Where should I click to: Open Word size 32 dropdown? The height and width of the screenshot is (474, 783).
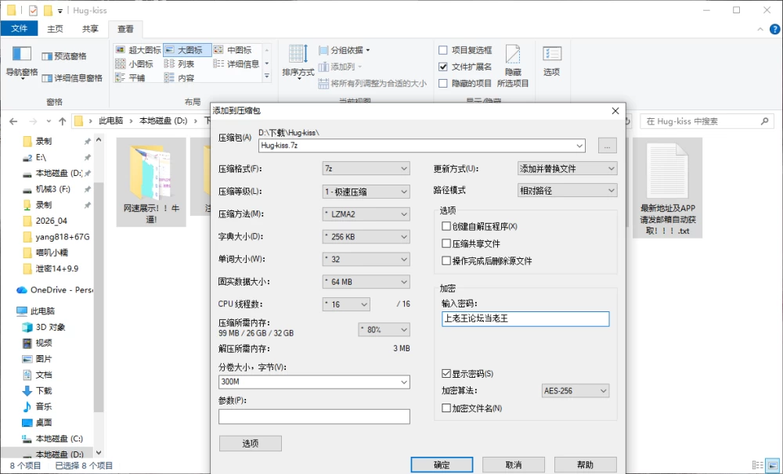click(x=366, y=259)
